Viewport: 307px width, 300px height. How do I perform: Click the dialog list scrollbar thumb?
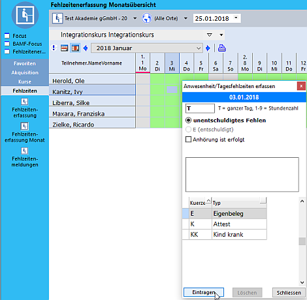click(x=302, y=241)
